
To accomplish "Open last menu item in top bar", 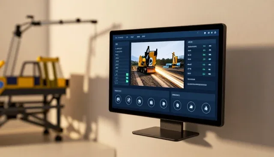I will coord(143,37).
